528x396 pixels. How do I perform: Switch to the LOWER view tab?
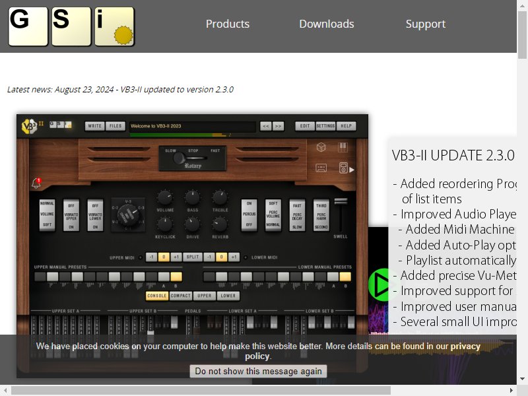point(228,296)
